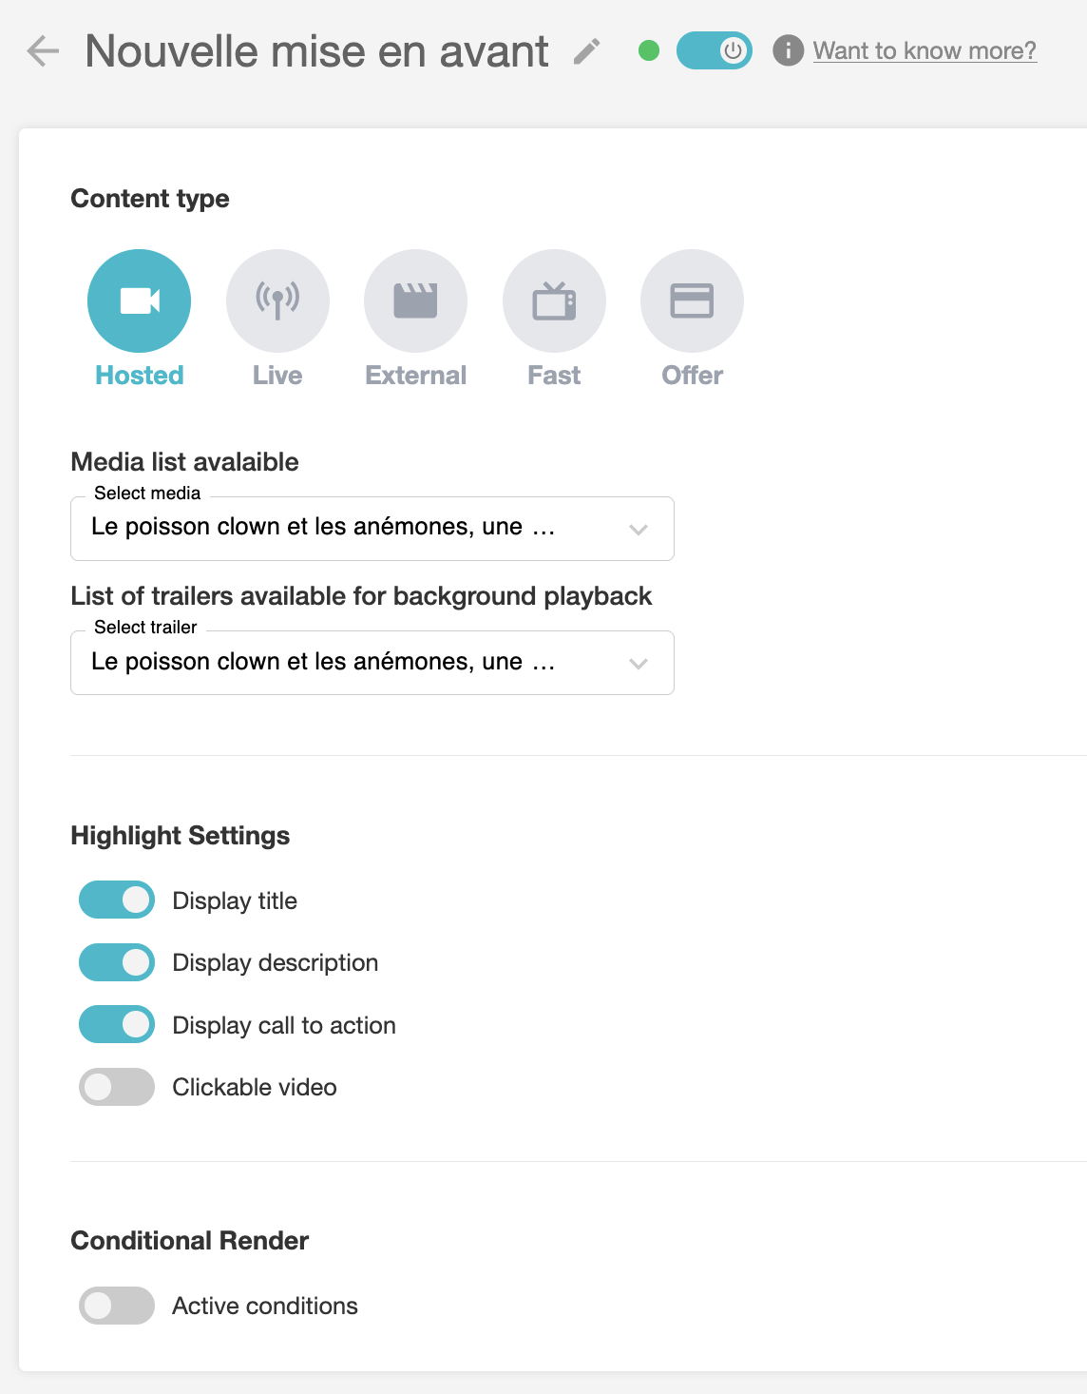Viewport: 1087px width, 1394px height.
Task: Select the Offer card content type
Action: (x=692, y=300)
